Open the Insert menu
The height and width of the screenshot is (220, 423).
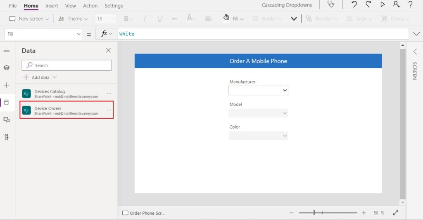tap(52, 6)
